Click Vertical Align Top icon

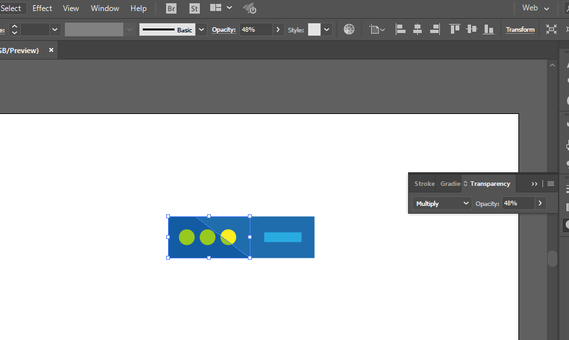coord(455,29)
